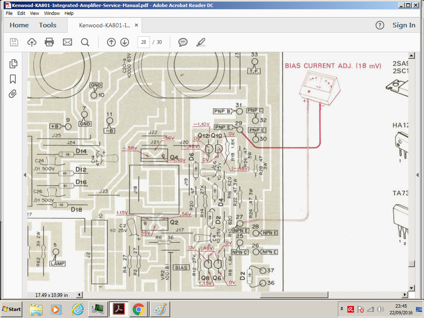Open the Help menu
The height and width of the screenshot is (318, 424).
click(x=69, y=13)
